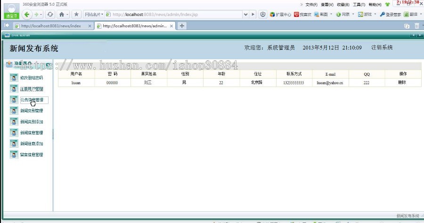The image size is (424, 223).
Task: Click the go arrow next to address bar
Action: pos(253,14)
